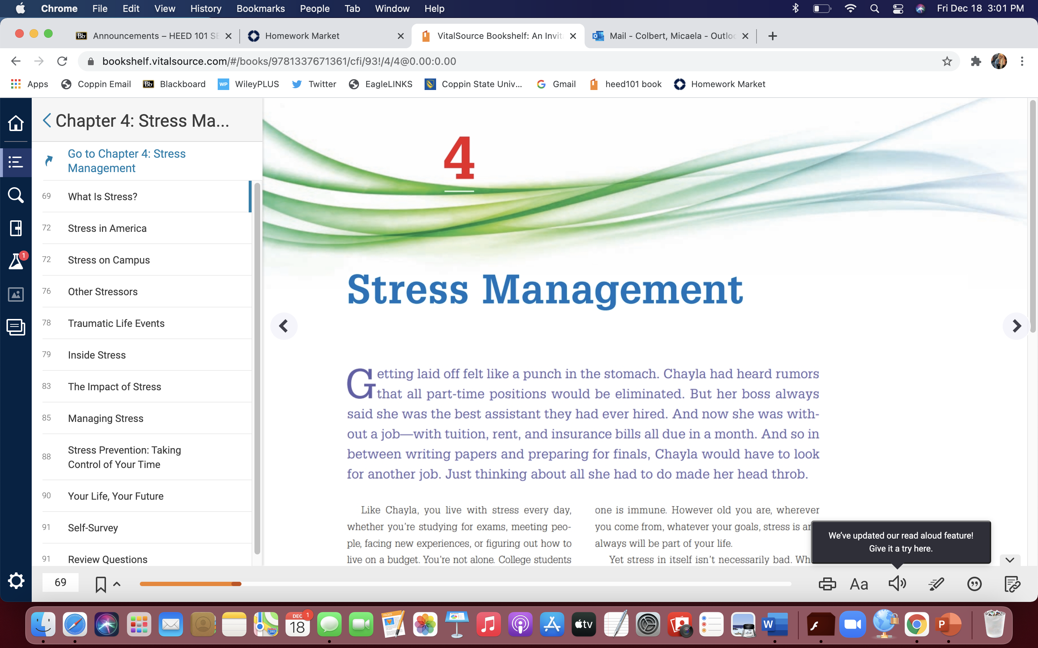Open the flashcards icon in sidebar
The height and width of the screenshot is (648, 1038).
coord(16,228)
